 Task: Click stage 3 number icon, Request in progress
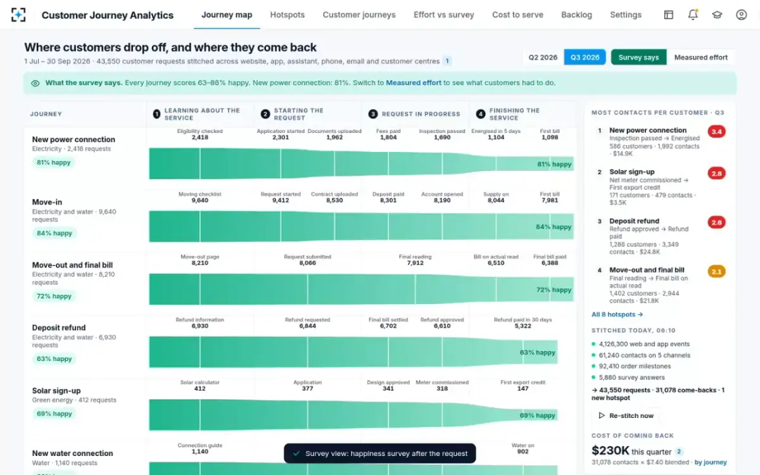pyautogui.click(x=373, y=114)
